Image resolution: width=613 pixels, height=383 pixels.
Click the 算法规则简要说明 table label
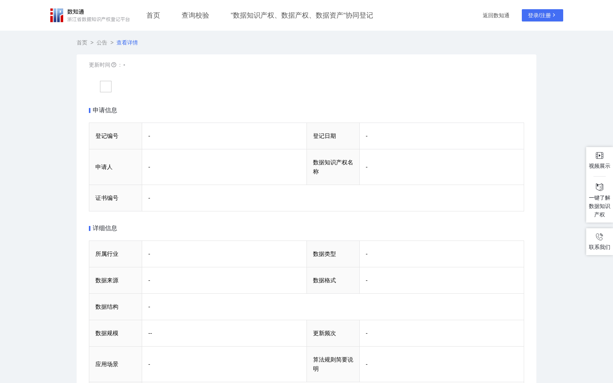coord(333,364)
